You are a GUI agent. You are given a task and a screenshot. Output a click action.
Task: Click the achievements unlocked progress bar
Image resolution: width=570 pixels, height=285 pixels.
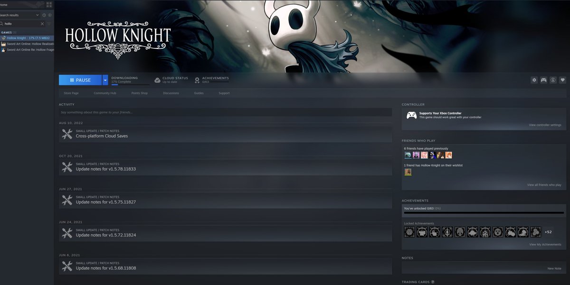[x=484, y=213]
